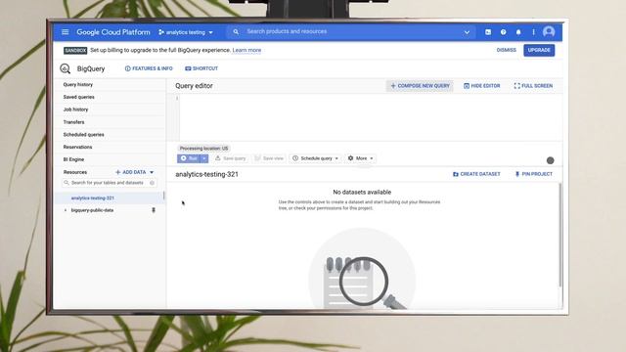Open the analytics testing project selector
This screenshot has height=352, width=626.
pos(186,32)
